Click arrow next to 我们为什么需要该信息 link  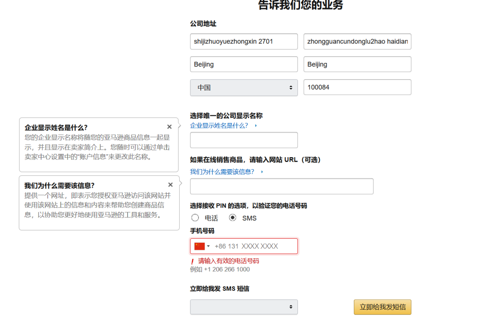click(262, 172)
